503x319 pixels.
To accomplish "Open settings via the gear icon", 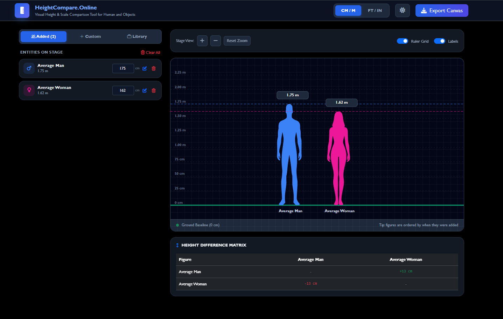I will point(403,11).
